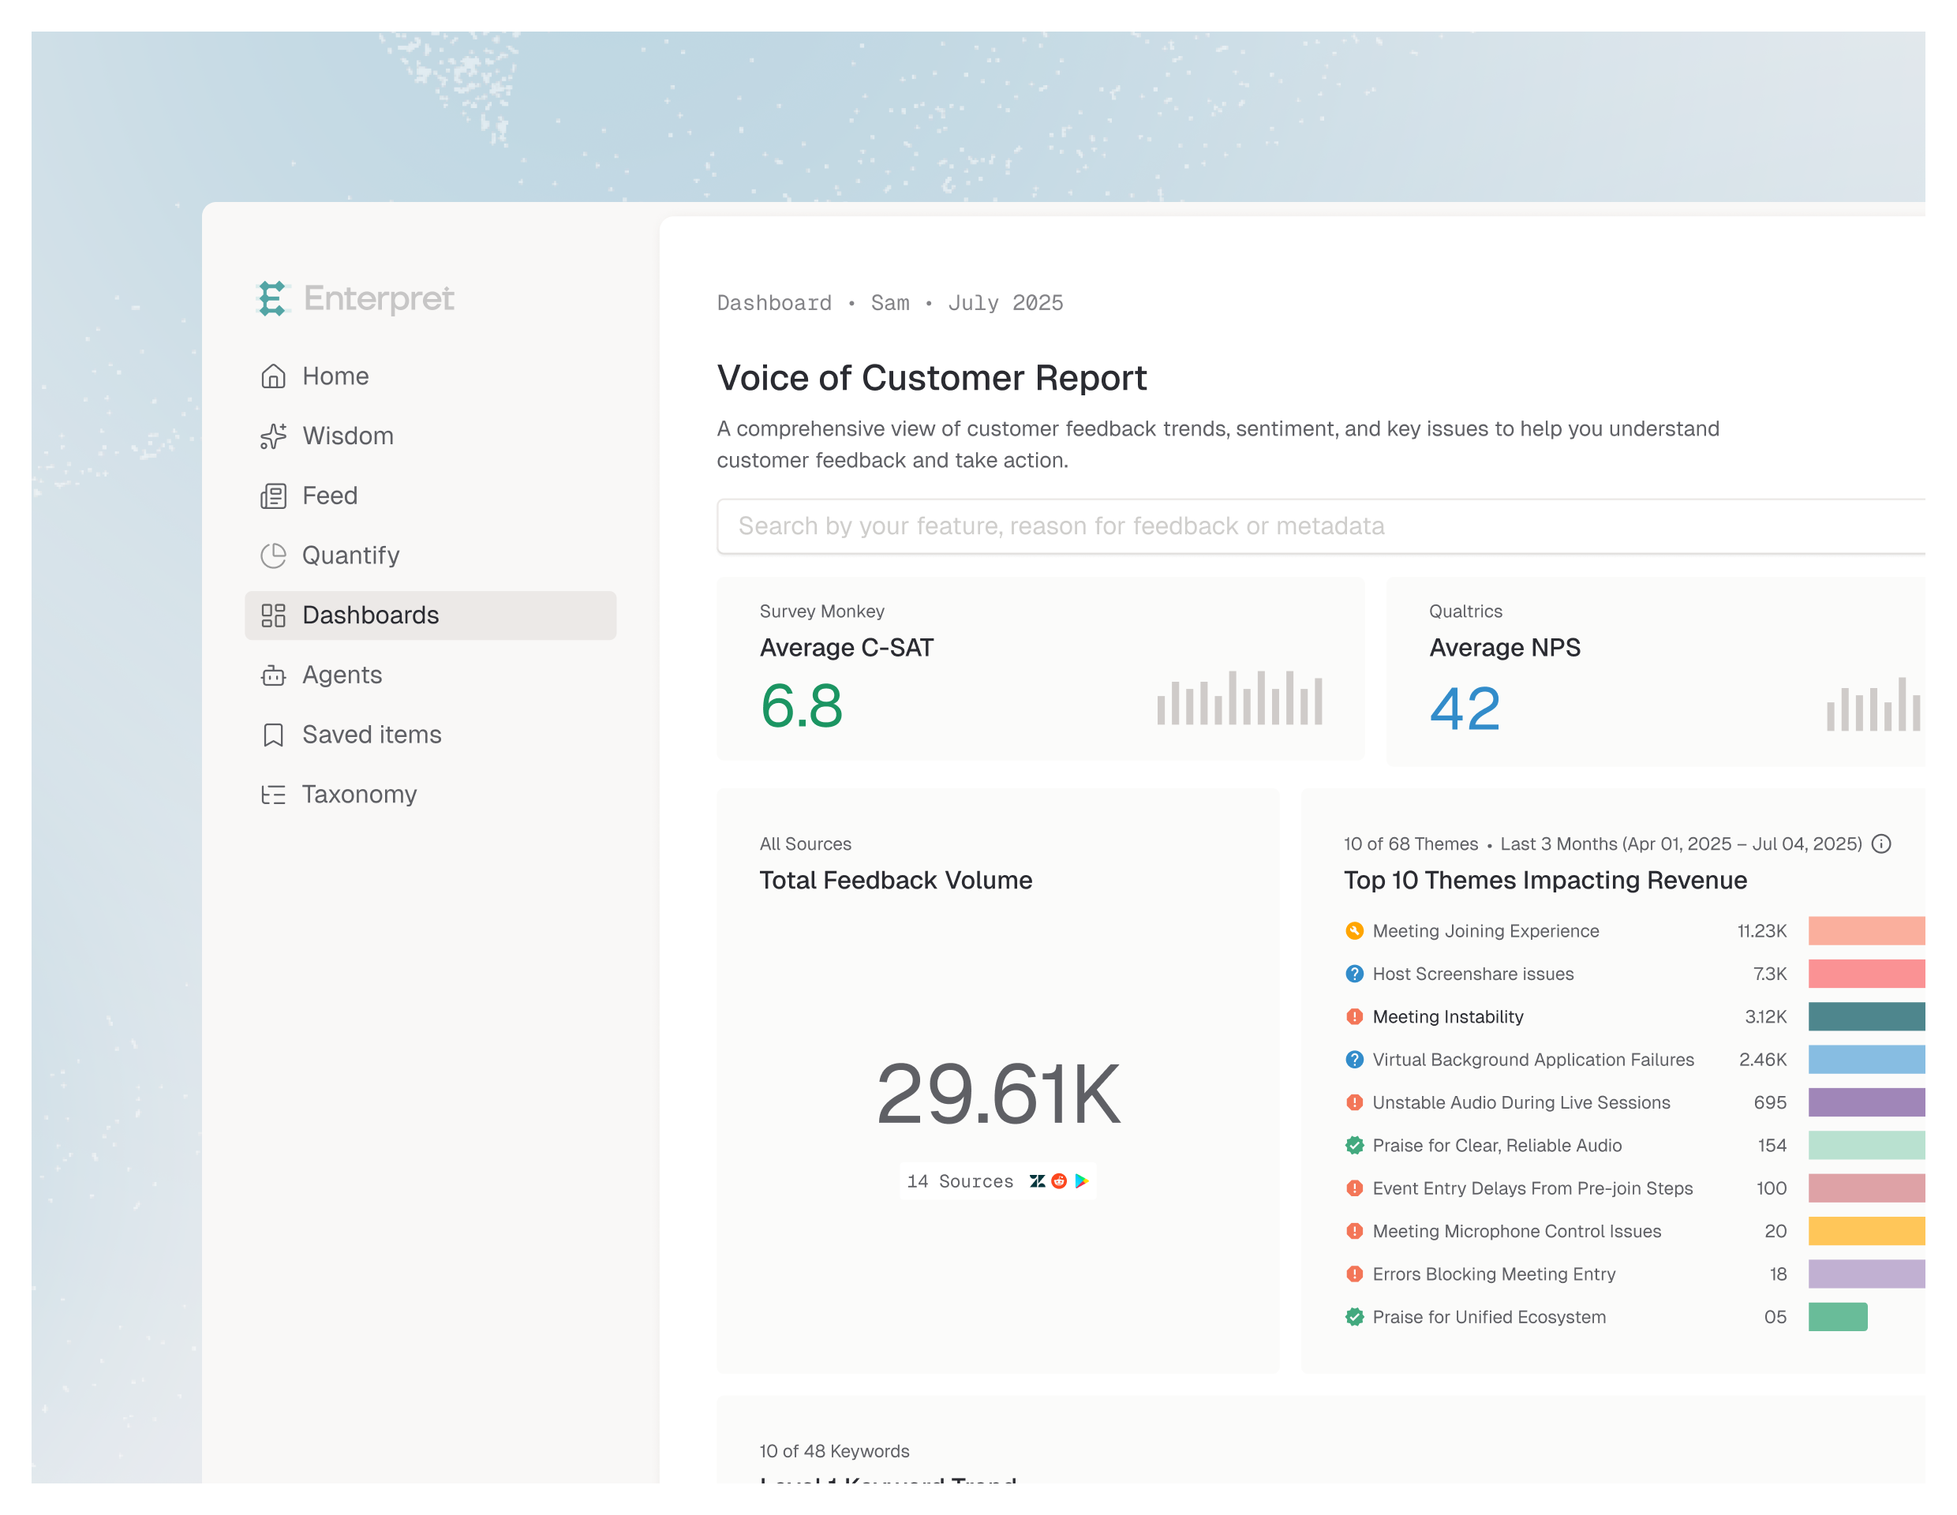
Task: Click the Sam breadcrumb in header
Action: [x=890, y=304]
